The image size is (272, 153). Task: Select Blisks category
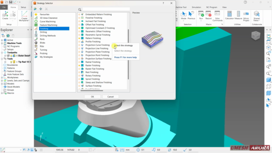point(42,42)
